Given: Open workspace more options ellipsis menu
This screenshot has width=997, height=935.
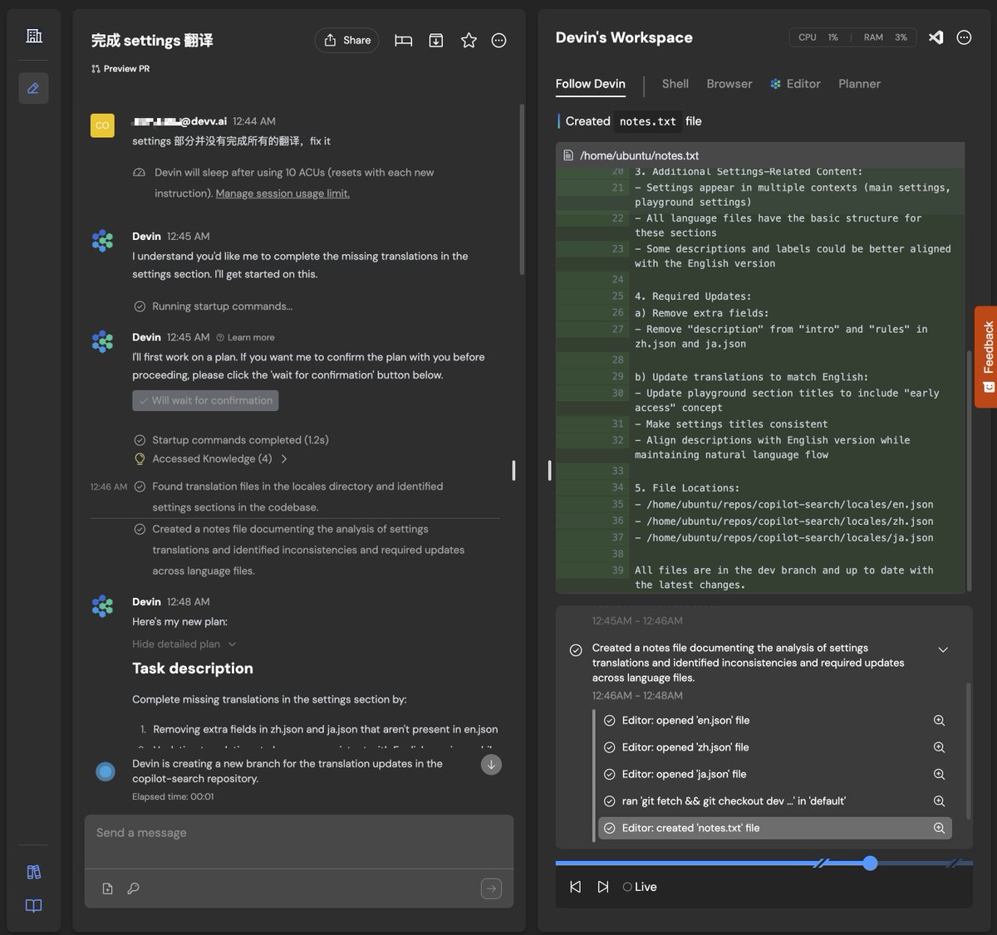Looking at the screenshot, I should click(x=964, y=37).
